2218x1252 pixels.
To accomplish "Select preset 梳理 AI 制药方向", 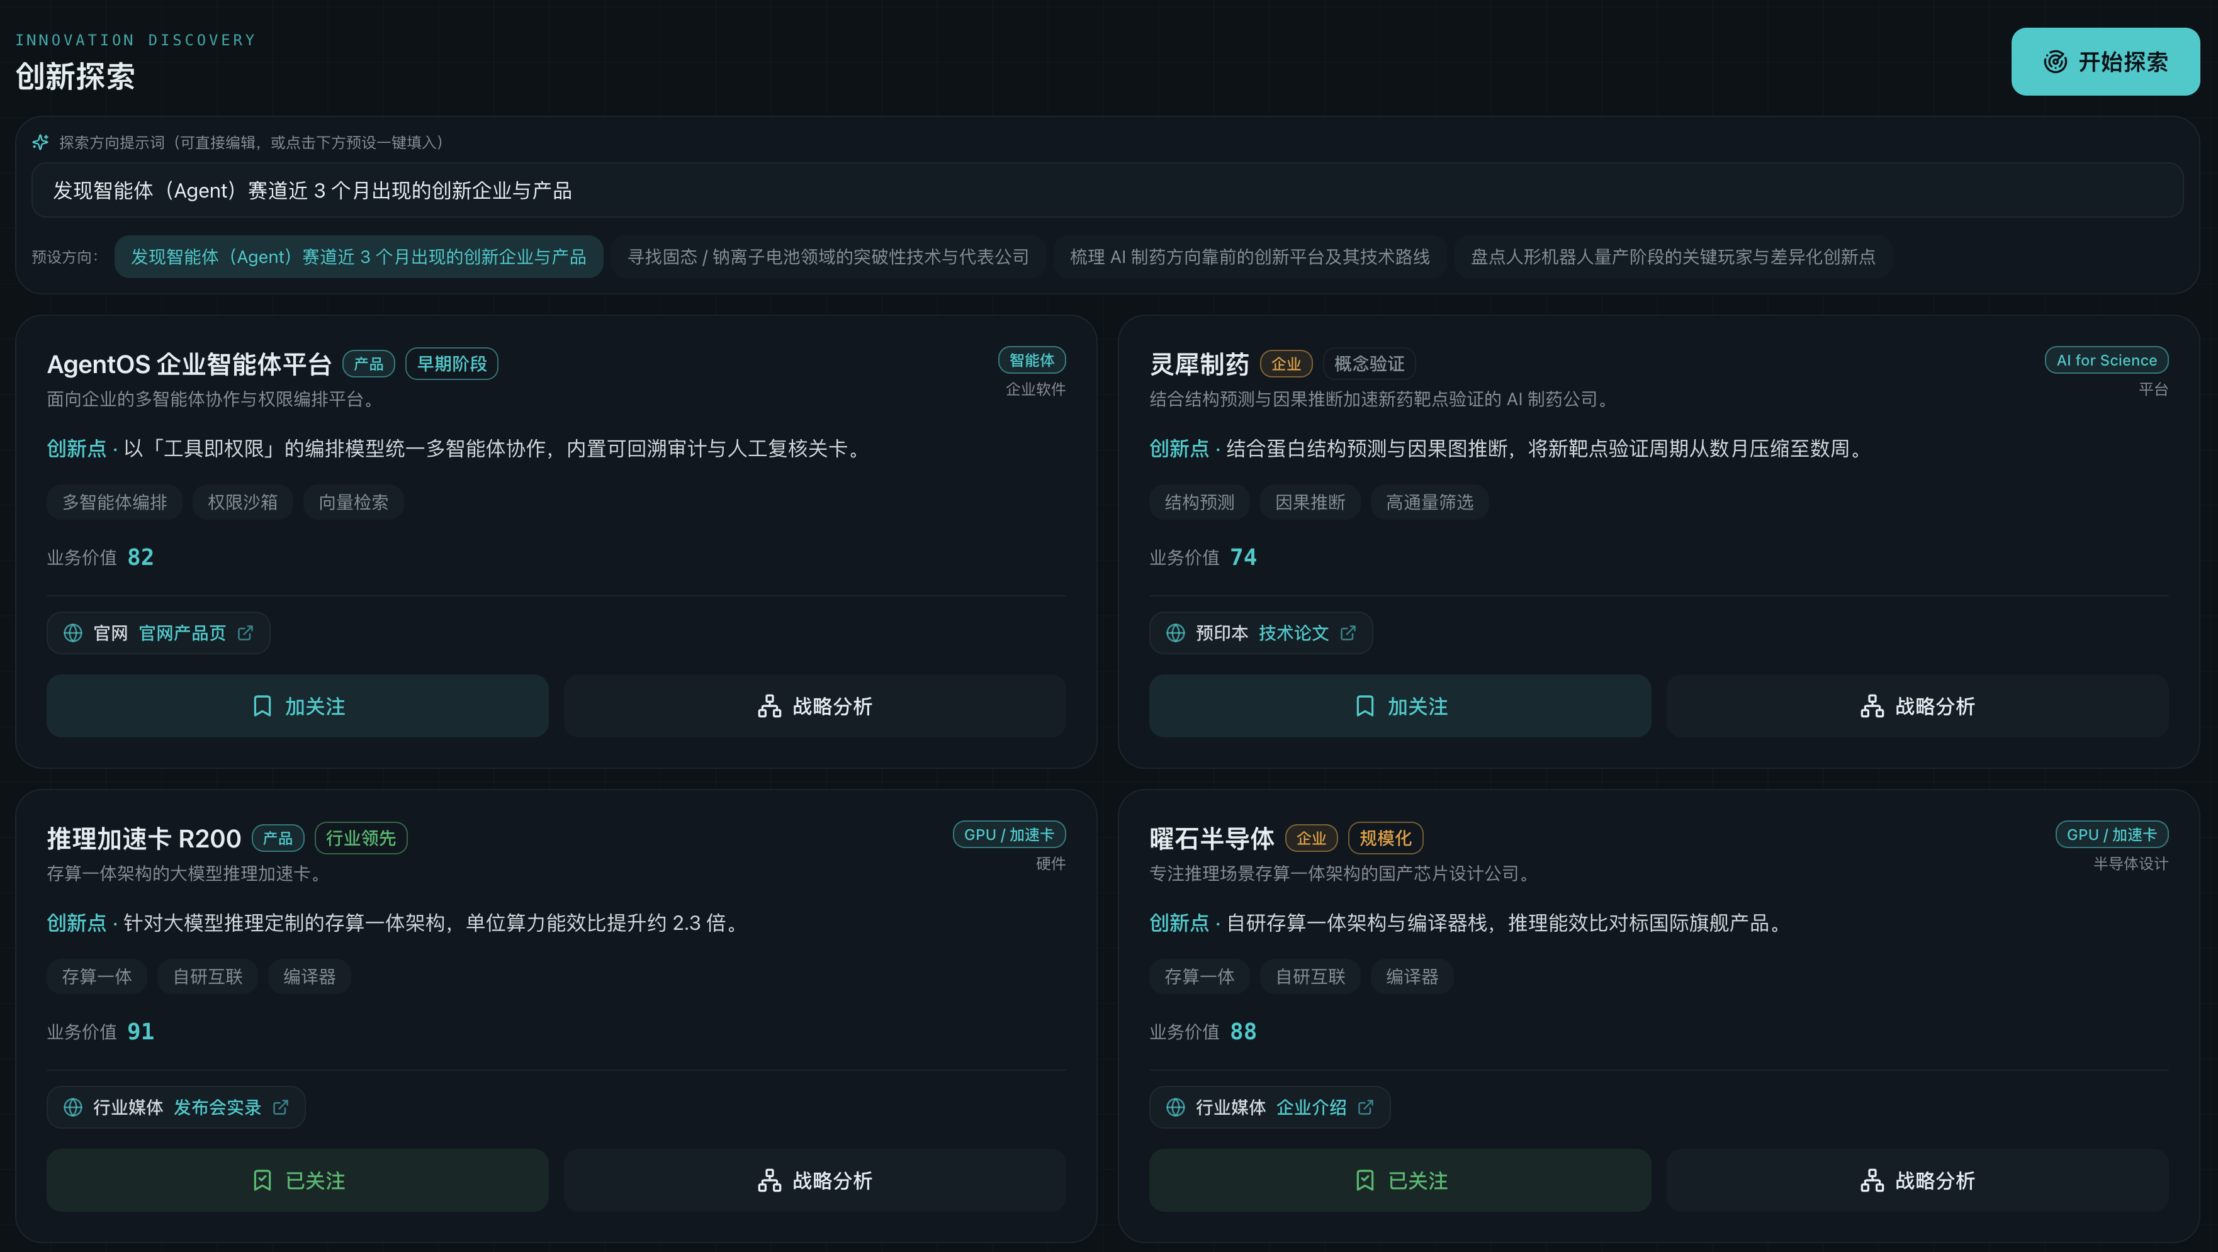I will click(x=1249, y=257).
